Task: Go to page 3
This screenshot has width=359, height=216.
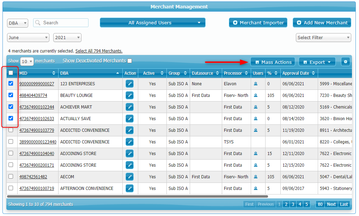Action: (293, 204)
